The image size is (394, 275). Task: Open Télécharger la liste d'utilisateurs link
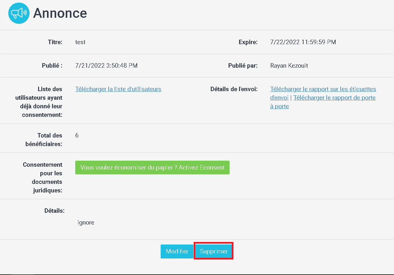tap(118, 89)
